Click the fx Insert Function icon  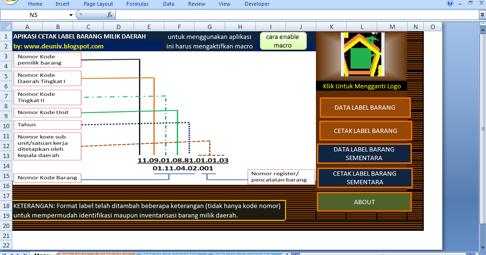109,15
